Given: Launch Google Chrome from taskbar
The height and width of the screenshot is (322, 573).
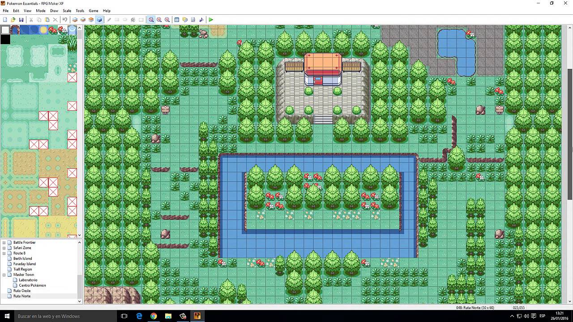Looking at the screenshot, I should coord(154,316).
